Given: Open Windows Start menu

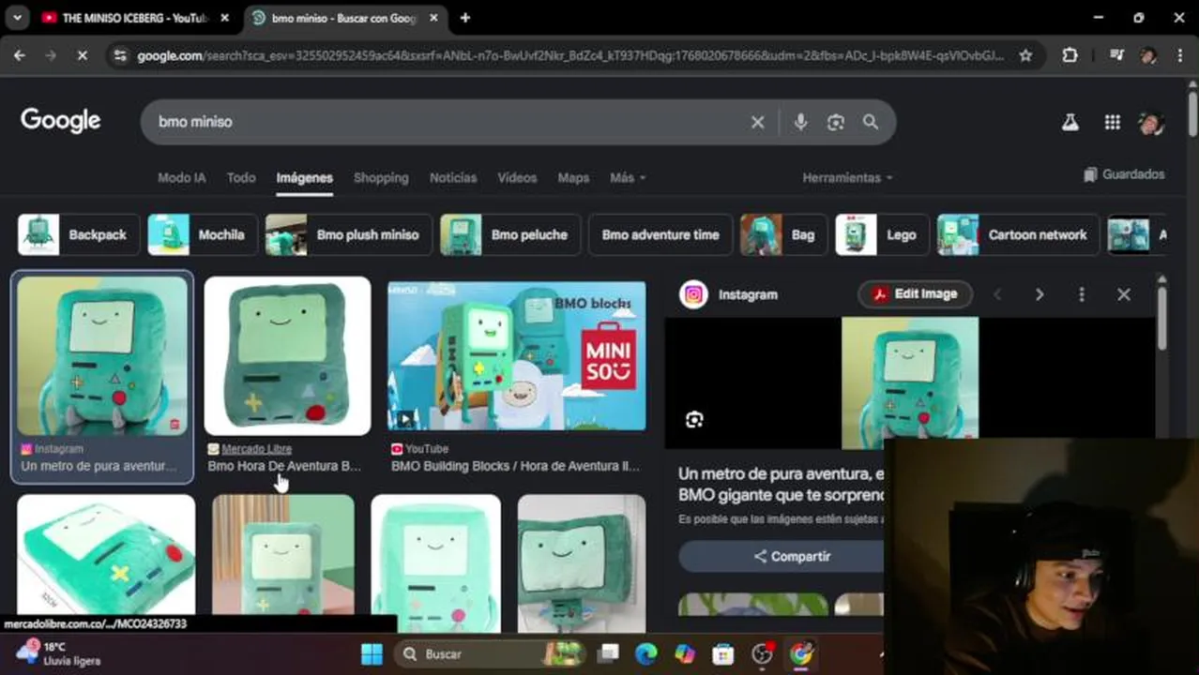Looking at the screenshot, I should tap(372, 653).
